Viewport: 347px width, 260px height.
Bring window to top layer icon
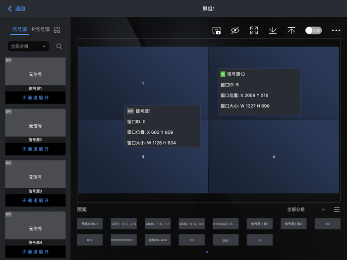291,31
